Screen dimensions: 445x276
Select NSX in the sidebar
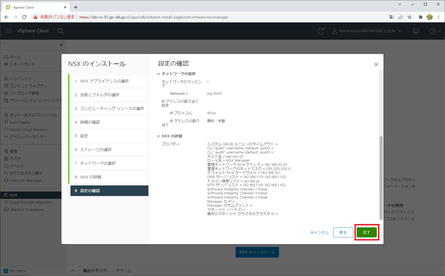click(x=31, y=195)
